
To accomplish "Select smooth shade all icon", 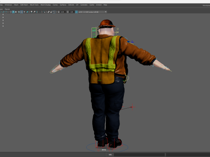I will point(13,12).
